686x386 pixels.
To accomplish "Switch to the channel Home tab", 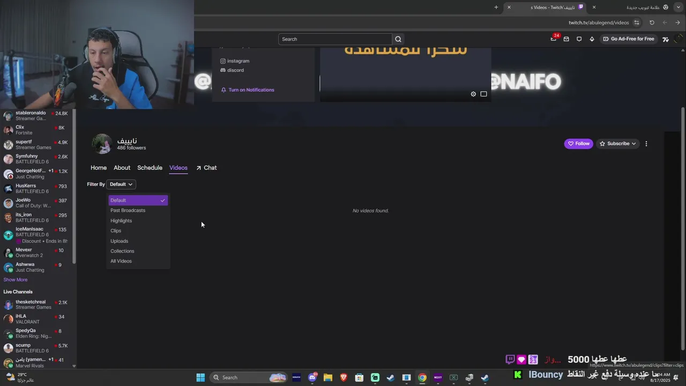I will [99, 168].
